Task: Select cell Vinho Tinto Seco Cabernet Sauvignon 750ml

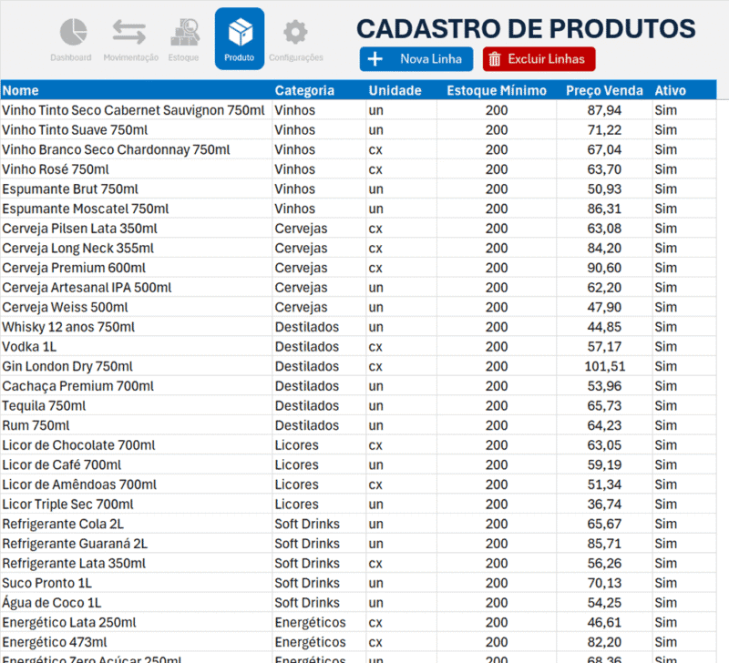Action: click(x=136, y=110)
